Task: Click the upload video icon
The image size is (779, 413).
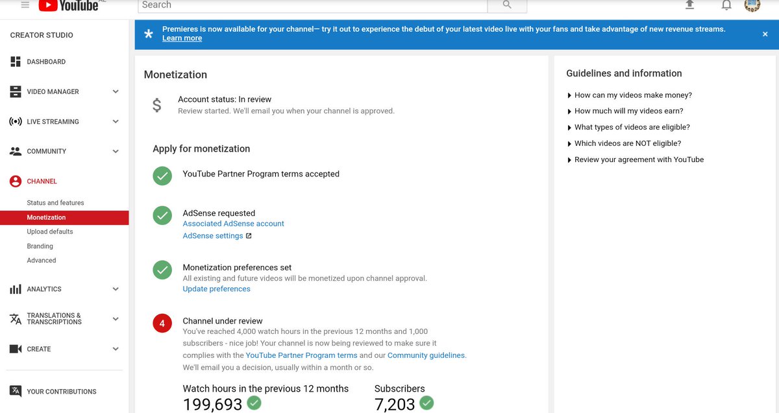Action: [689, 5]
